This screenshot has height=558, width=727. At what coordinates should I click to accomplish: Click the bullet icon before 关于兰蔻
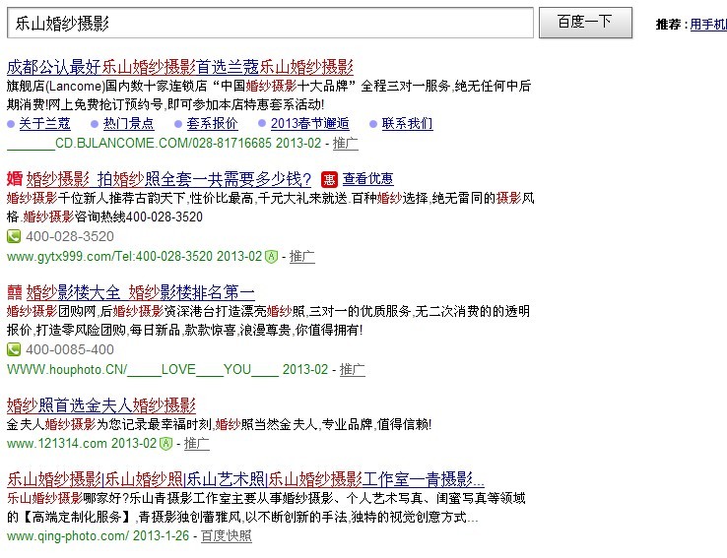(x=11, y=124)
